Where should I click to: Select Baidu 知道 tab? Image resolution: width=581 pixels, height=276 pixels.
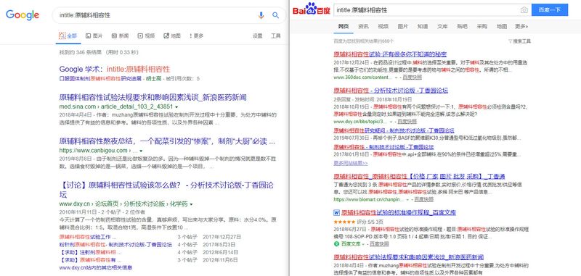point(423,26)
